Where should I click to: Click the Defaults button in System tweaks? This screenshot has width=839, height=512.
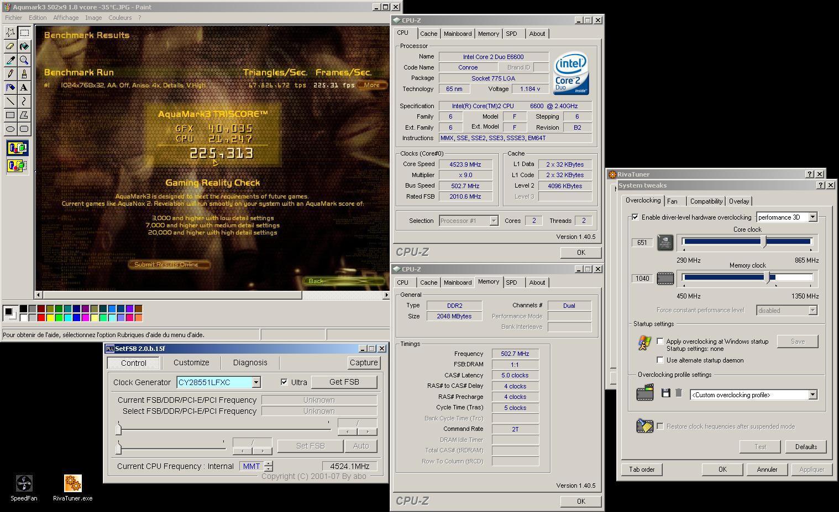[806, 447]
